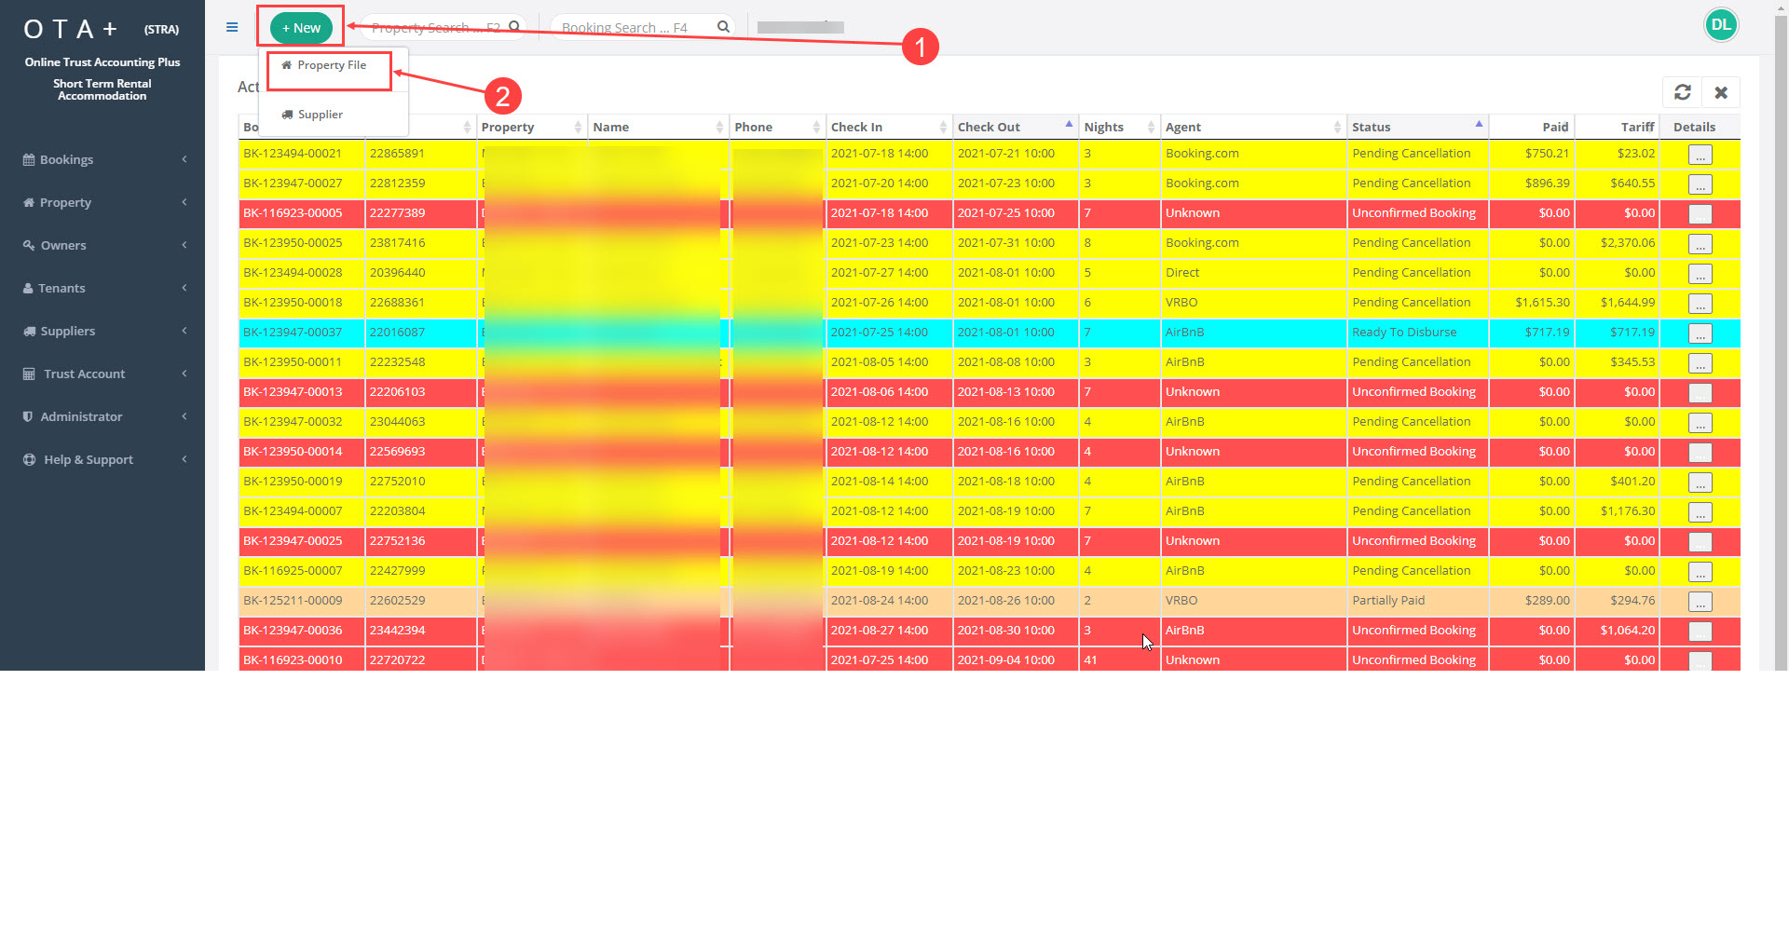Click the refresh table icon button
Screen dimensions: 1789x938
(1682, 92)
